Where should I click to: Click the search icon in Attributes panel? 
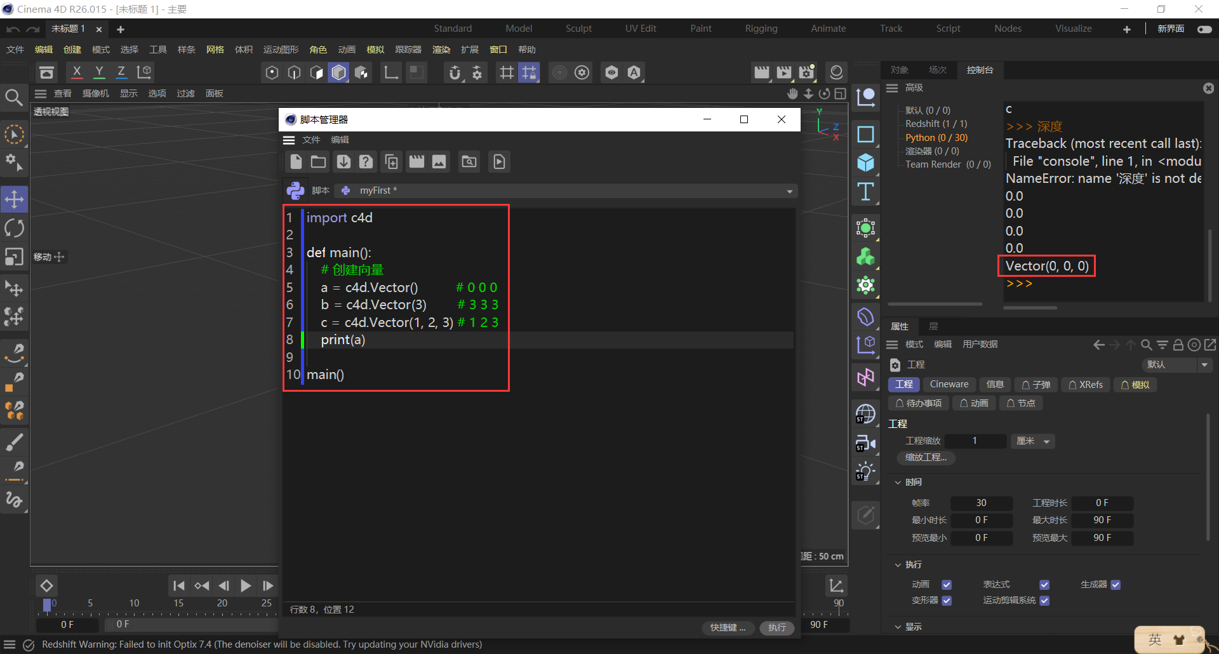tap(1147, 345)
